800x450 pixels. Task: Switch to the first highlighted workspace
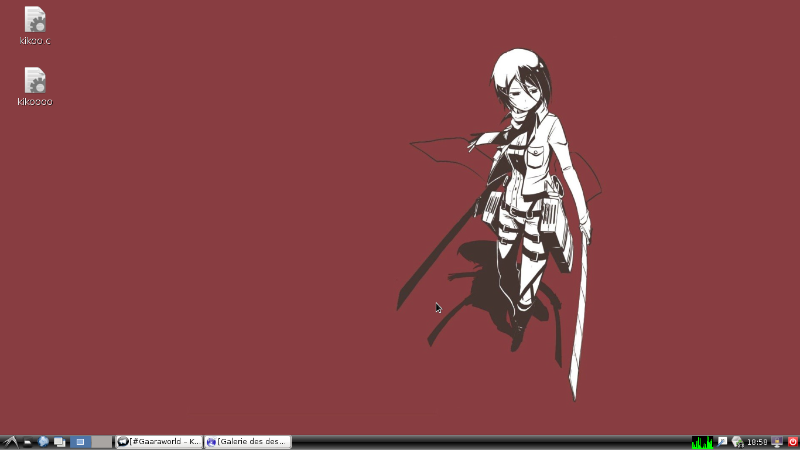(80, 442)
